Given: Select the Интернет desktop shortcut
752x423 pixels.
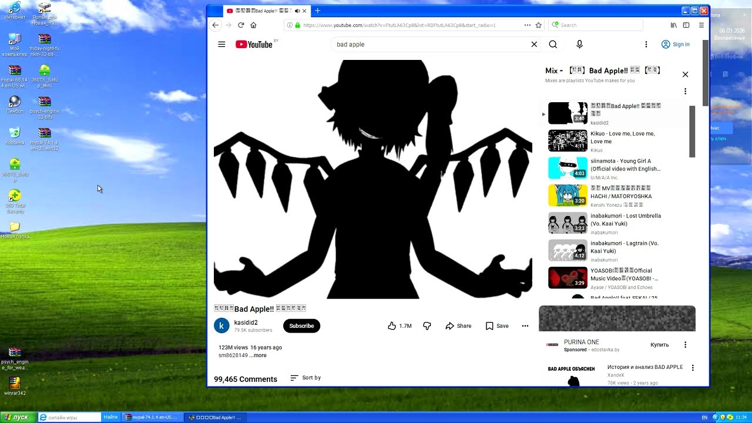Looking at the screenshot, I should [15, 11].
